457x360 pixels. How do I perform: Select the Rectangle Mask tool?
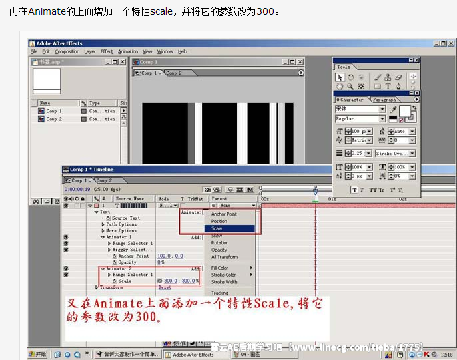click(x=378, y=86)
